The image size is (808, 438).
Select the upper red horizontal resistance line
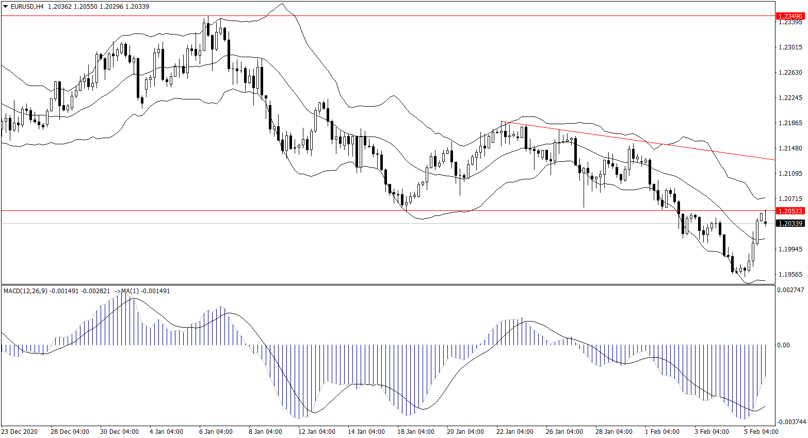click(x=361, y=16)
